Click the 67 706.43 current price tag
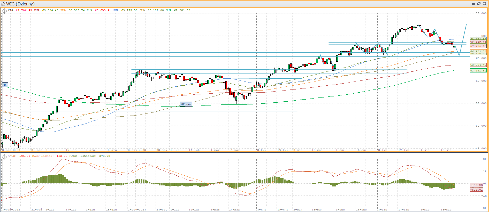This screenshot has width=489, height=212. click(478, 46)
